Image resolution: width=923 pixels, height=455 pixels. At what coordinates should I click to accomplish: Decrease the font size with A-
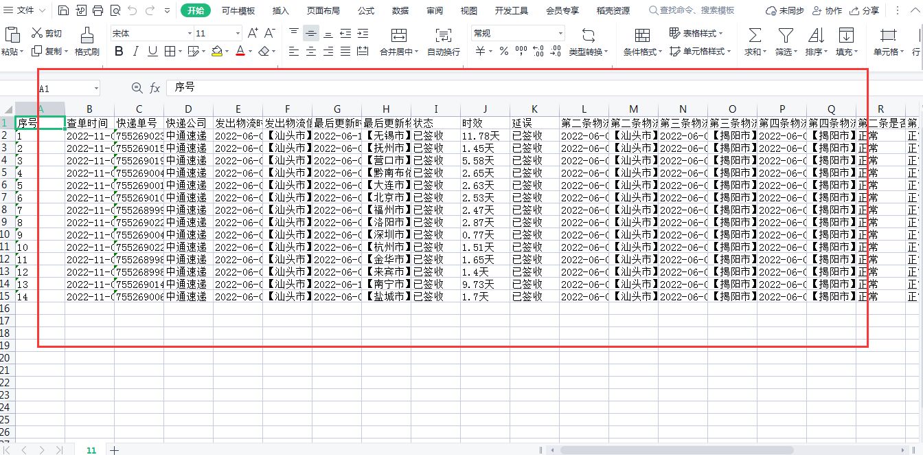[x=270, y=33]
